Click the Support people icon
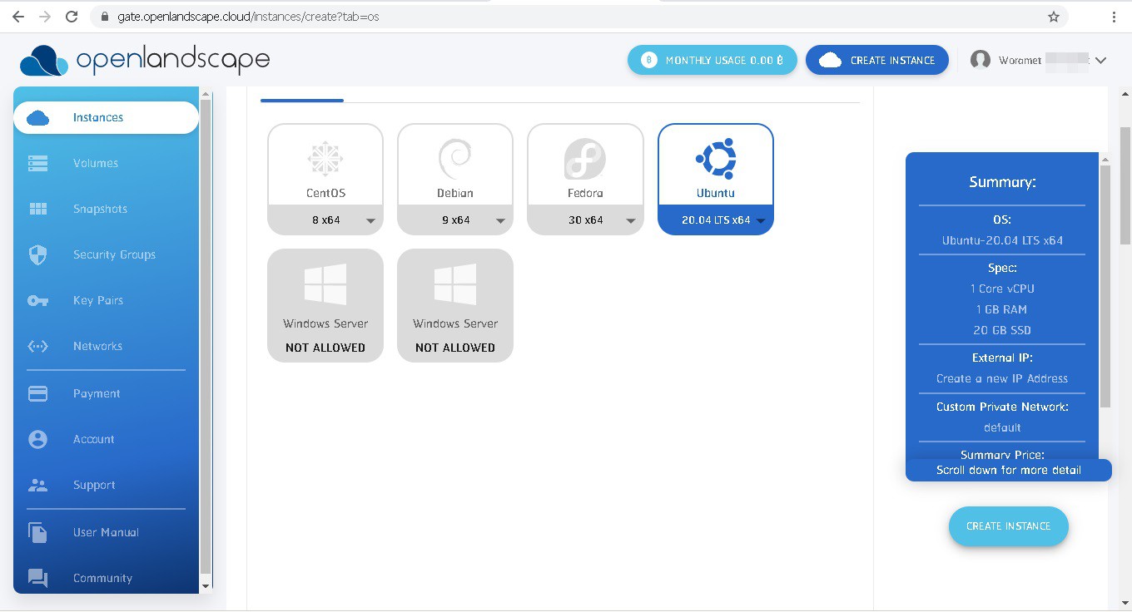Screen dimensions: 1132x612 38,485
